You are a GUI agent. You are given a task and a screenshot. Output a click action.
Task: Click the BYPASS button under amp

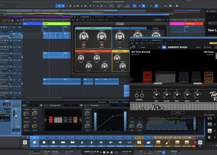178,112
